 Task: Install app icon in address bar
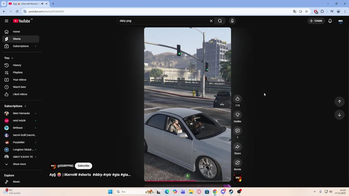[x=300, y=11]
